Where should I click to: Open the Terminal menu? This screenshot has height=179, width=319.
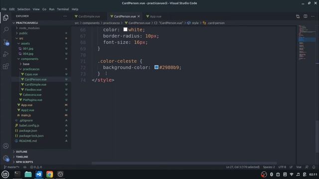(63, 9)
